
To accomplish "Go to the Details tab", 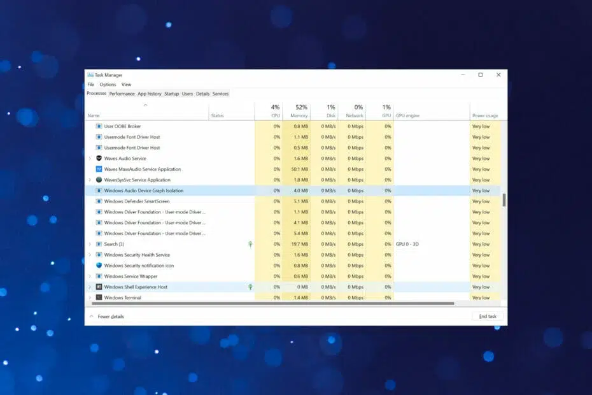I will [x=203, y=94].
